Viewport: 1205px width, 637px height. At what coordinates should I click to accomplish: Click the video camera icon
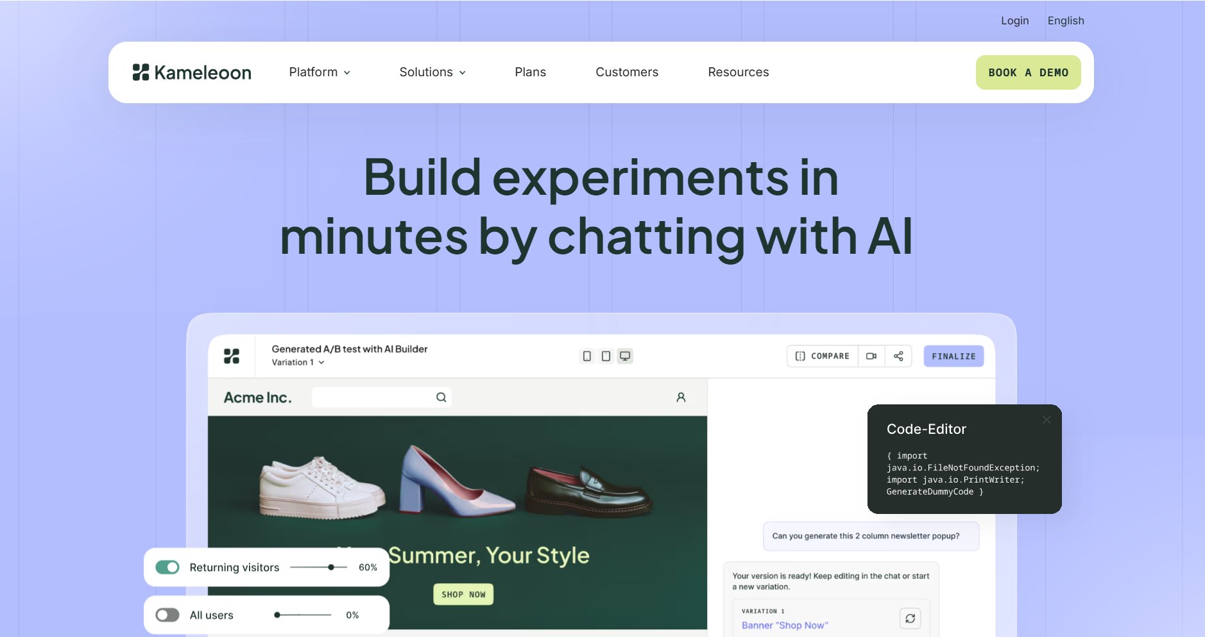871,356
